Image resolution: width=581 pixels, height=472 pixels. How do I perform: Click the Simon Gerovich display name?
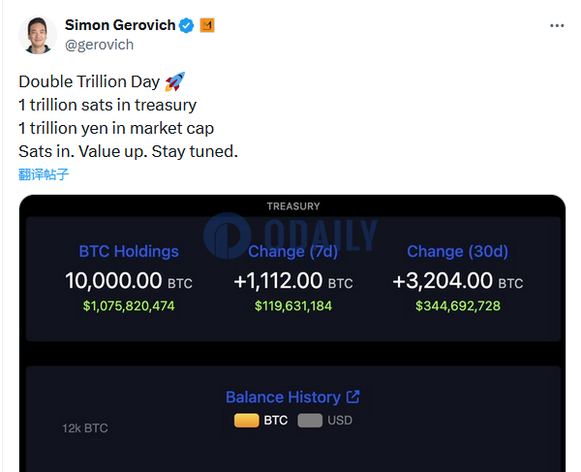[120, 25]
